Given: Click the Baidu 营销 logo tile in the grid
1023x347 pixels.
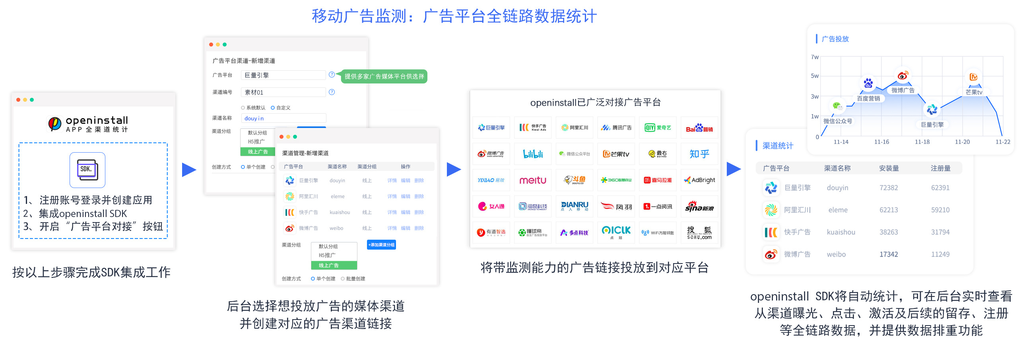Looking at the screenshot, I should tap(699, 128).
